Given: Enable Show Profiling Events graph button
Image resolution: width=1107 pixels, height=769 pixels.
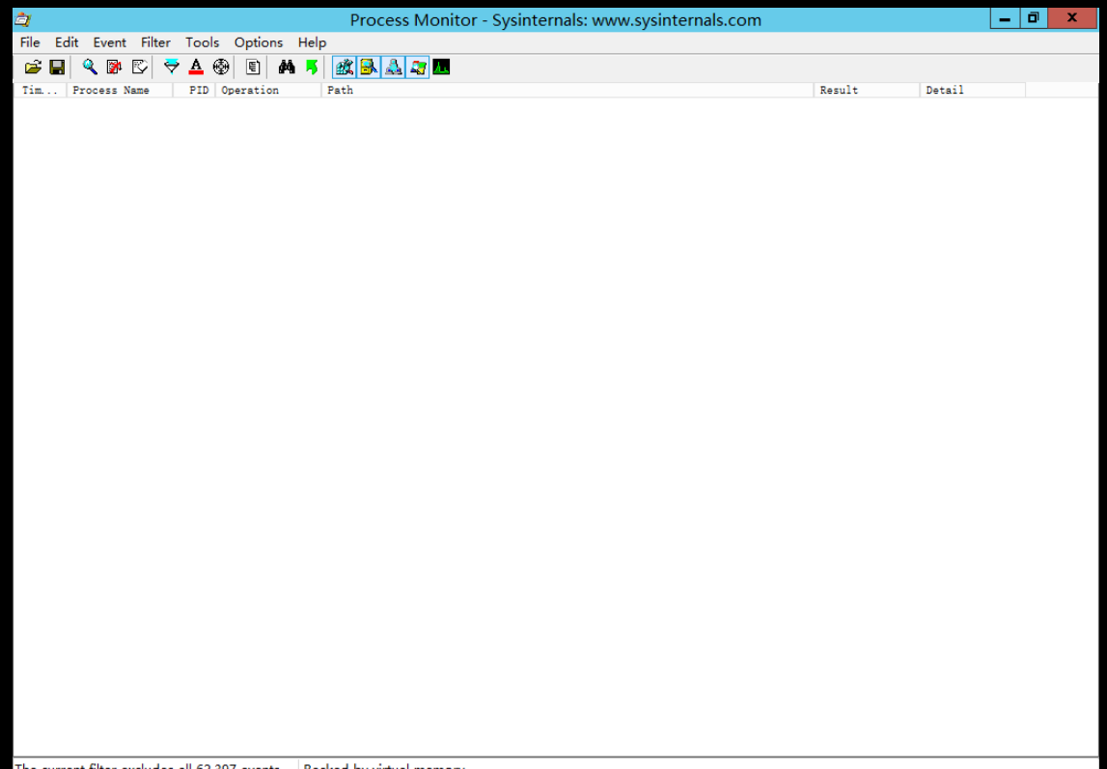Looking at the screenshot, I should tap(441, 67).
